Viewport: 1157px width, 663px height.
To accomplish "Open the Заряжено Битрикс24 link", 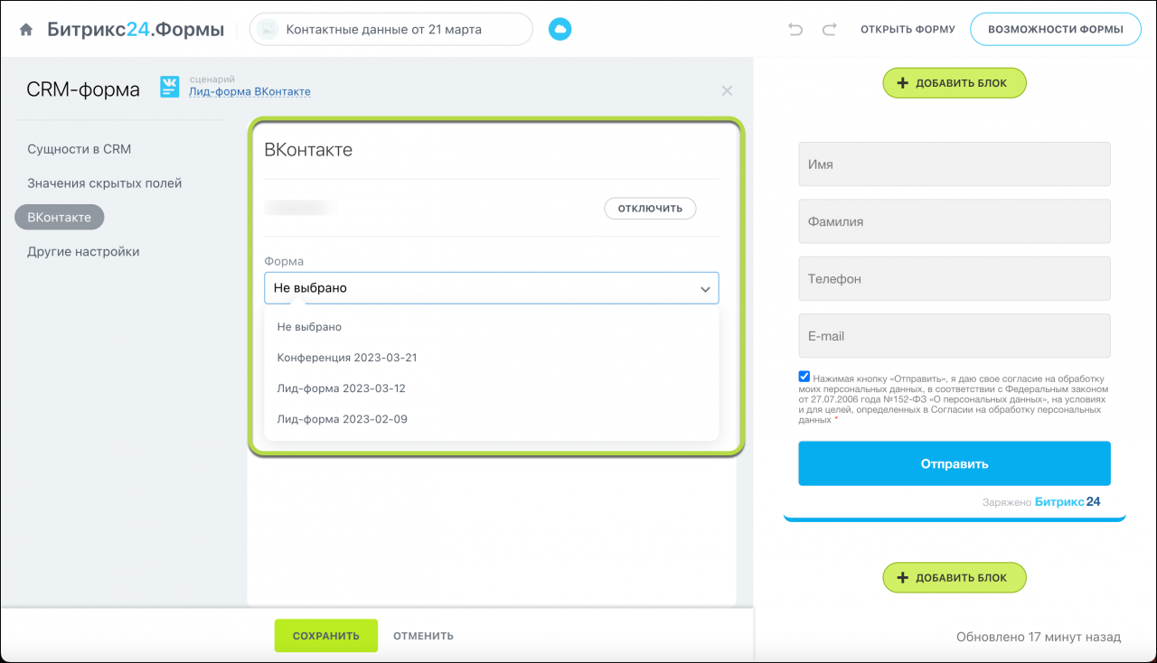I will pos(1041,501).
